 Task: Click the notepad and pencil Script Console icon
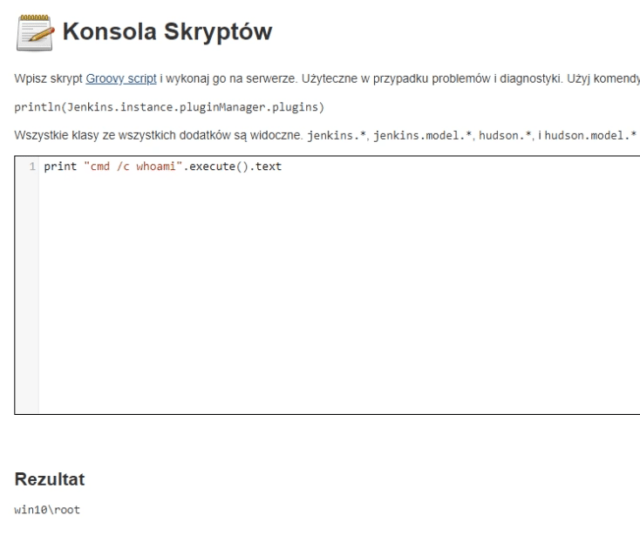tap(36, 32)
